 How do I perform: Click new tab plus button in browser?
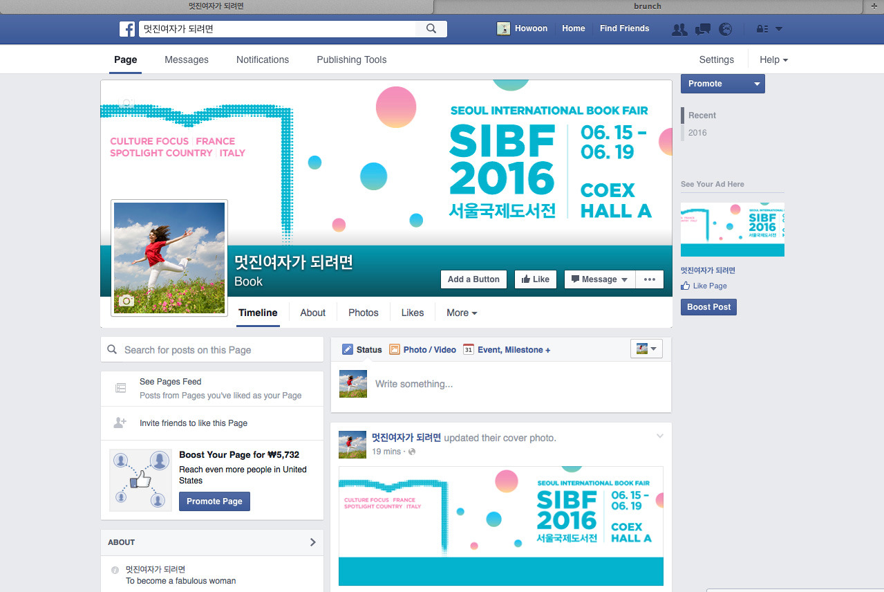tap(874, 6)
